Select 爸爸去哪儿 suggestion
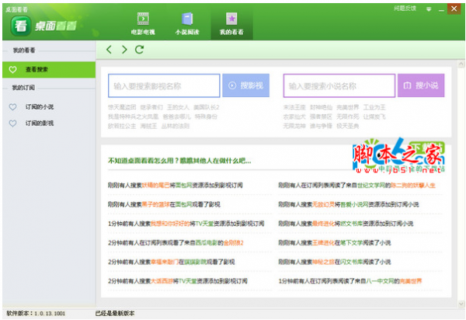The height and width of the screenshot is (320, 466). click(176, 117)
